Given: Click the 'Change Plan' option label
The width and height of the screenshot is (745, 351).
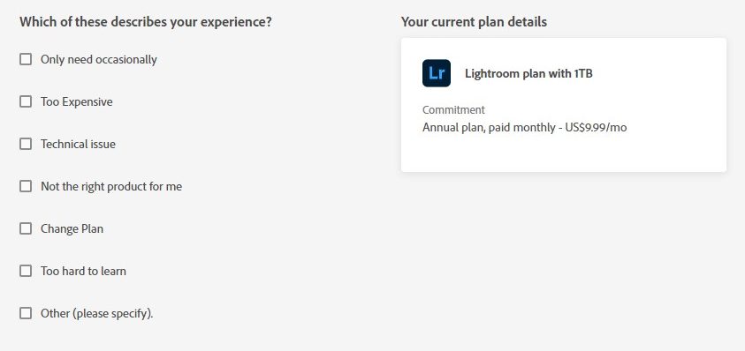Looking at the screenshot, I should [x=72, y=229].
